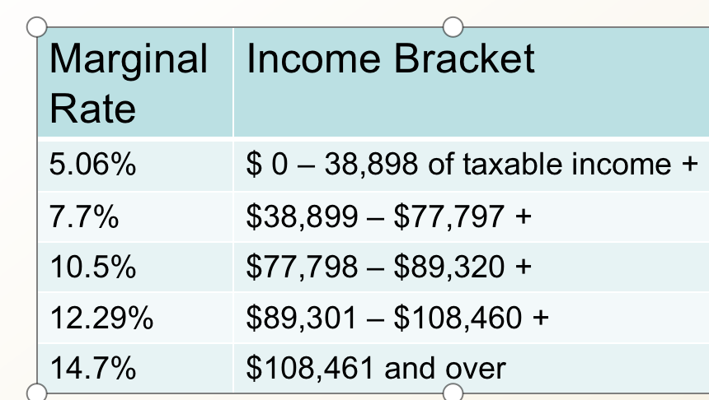Click the top-middle table selection handle
The height and width of the screenshot is (400, 709).
coord(453,27)
